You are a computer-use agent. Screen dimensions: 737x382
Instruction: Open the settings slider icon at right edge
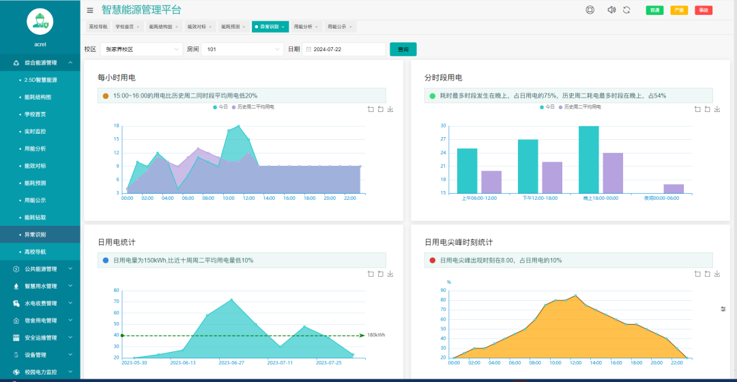723,309
